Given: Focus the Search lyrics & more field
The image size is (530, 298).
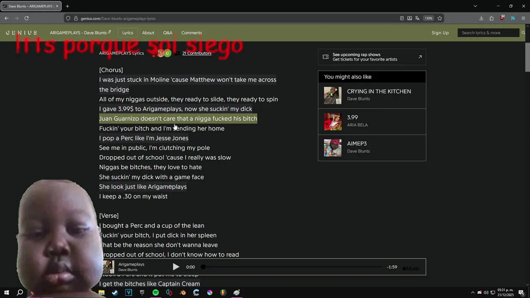Looking at the screenshot, I should point(488,33).
